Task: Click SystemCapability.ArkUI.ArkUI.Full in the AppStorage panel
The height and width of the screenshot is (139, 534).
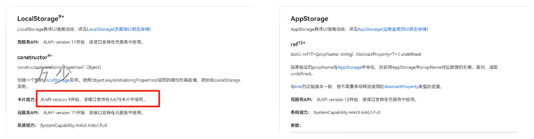Action: [x=347, y=112]
